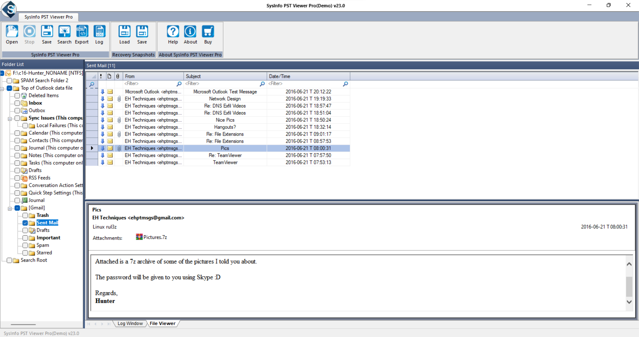
Task: Click the folder list horizontal scrollbar
Action: click(23, 324)
